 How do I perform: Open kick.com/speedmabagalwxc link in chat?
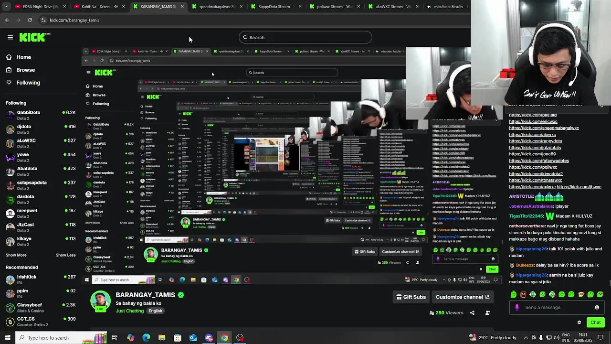pyautogui.click(x=544, y=128)
